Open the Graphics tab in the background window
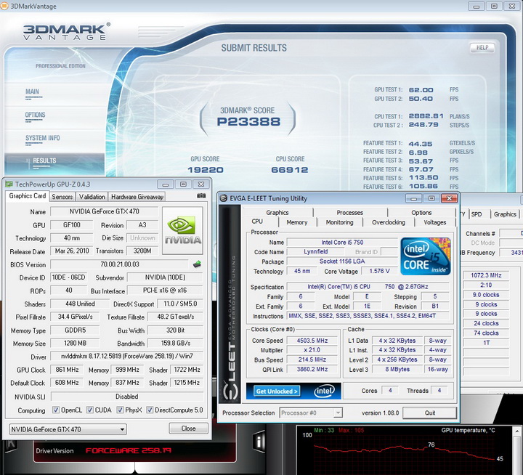The image size is (523, 475). [x=505, y=214]
